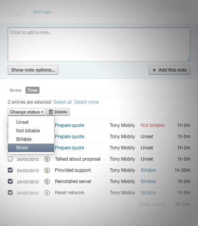The width and height of the screenshot is (198, 226).
Task: Check the Talked about proposal entry checkbox
Action: click(x=10, y=159)
